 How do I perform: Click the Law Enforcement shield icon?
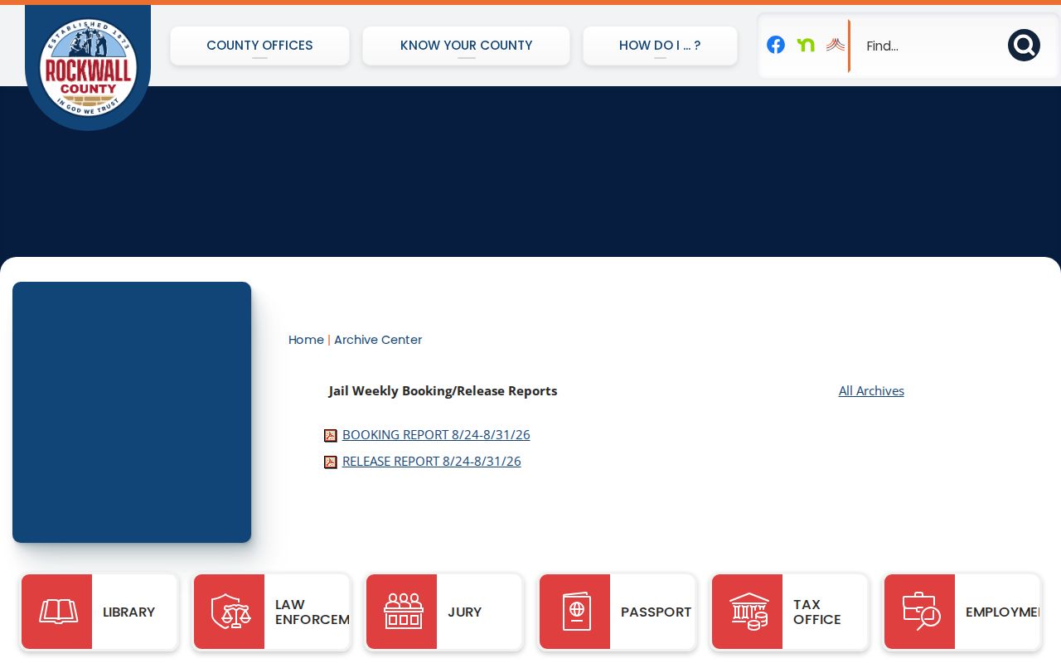click(x=230, y=612)
